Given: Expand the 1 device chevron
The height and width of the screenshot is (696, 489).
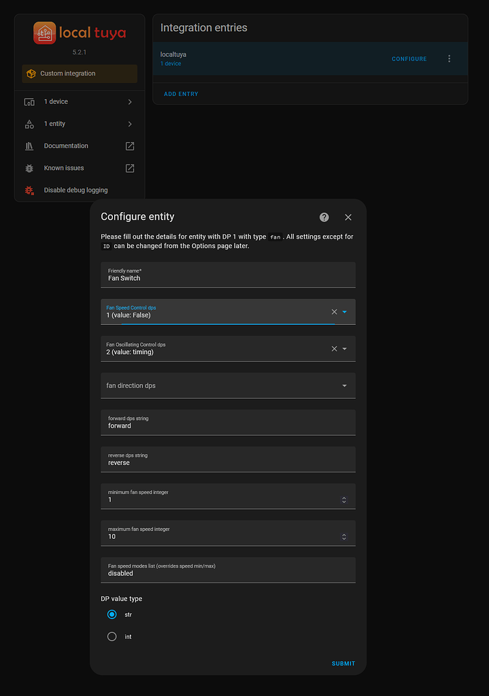Looking at the screenshot, I should tap(130, 102).
